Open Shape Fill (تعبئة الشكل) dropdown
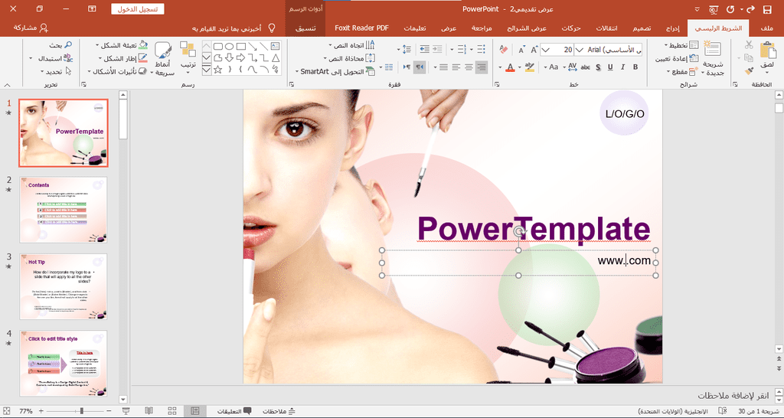This screenshot has height=418, width=784. point(123,45)
